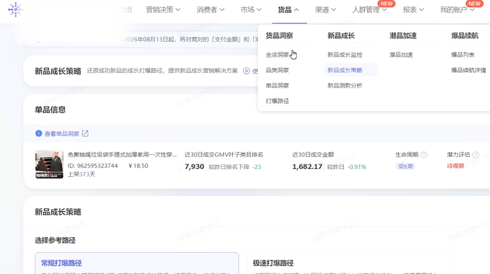Click the 爆品续航 column heading
Screen dimensions: 490x274
click(465, 35)
